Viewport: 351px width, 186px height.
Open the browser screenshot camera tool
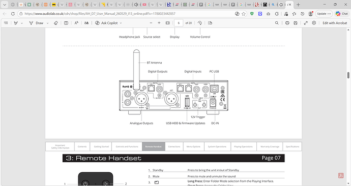click(269, 14)
